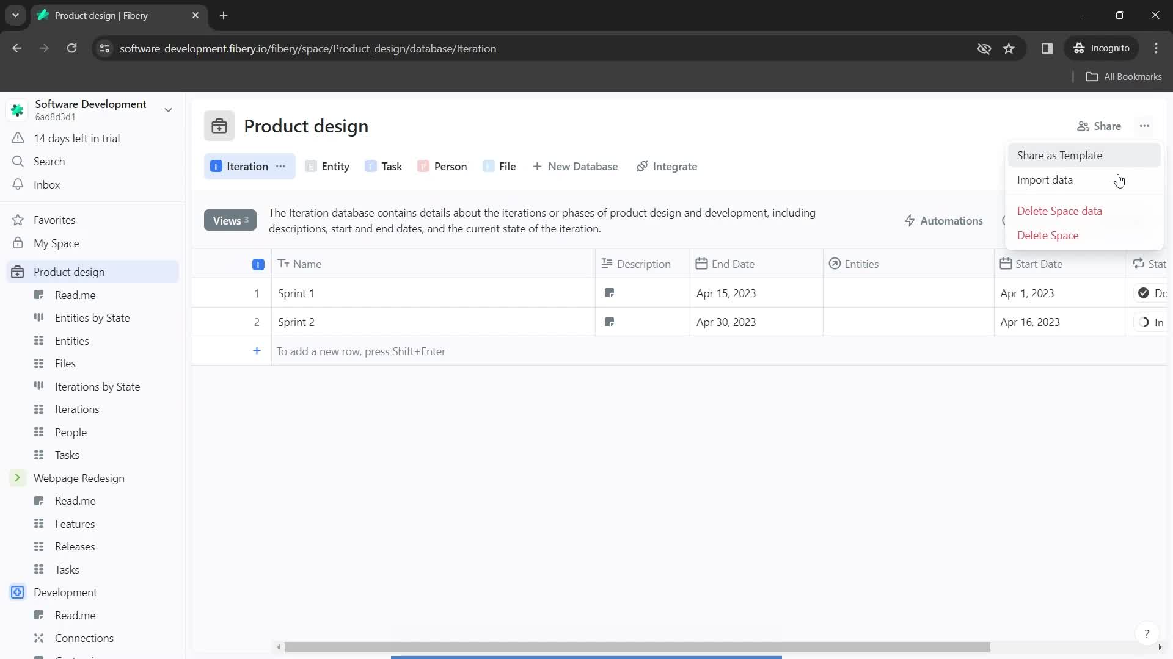Click the site information icon in address bar
Image resolution: width=1173 pixels, height=659 pixels.
pyautogui.click(x=104, y=48)
